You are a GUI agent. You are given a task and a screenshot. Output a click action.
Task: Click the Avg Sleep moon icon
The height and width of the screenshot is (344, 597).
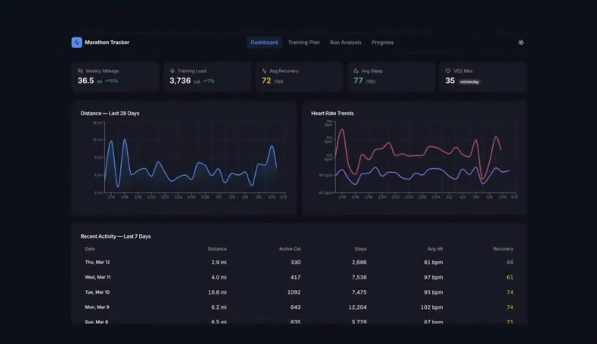click(x=356, y=71)
